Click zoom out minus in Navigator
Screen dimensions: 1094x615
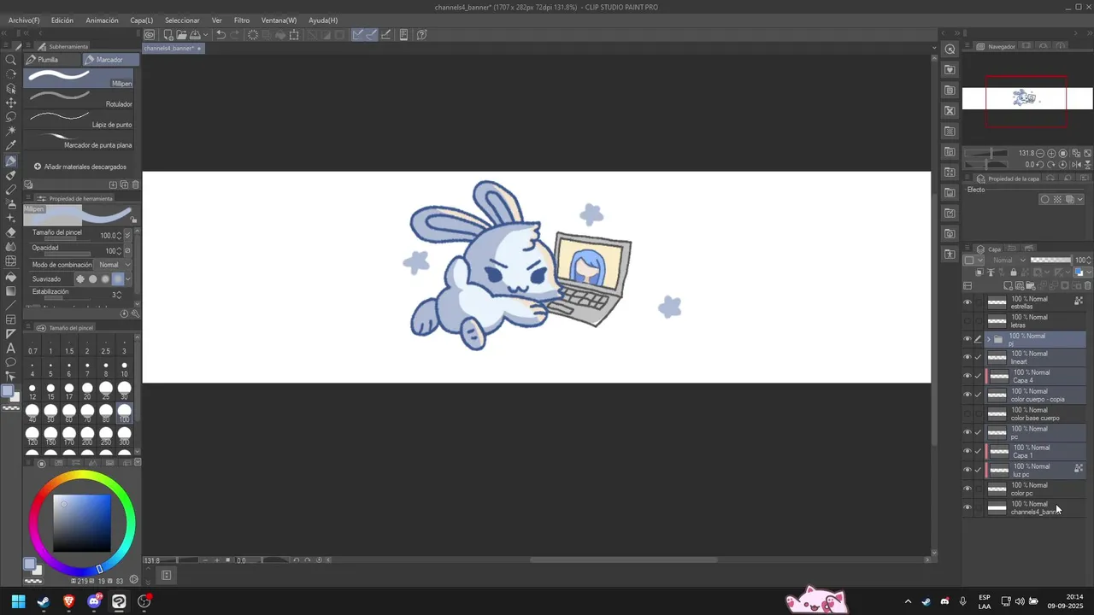[x=1041, y=154]
